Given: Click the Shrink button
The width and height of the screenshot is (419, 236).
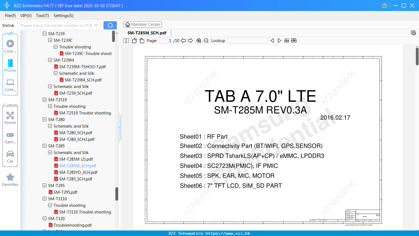Looking at the screenshot, I should 8,25.
